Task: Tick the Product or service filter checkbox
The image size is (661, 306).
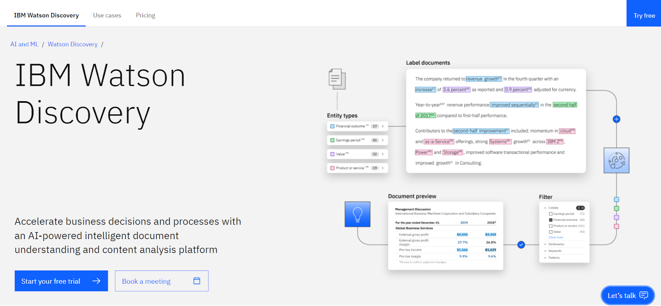Action: pos(551,226)
